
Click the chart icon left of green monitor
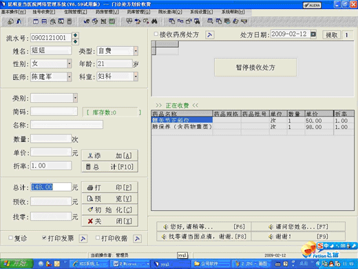(103, 21)
